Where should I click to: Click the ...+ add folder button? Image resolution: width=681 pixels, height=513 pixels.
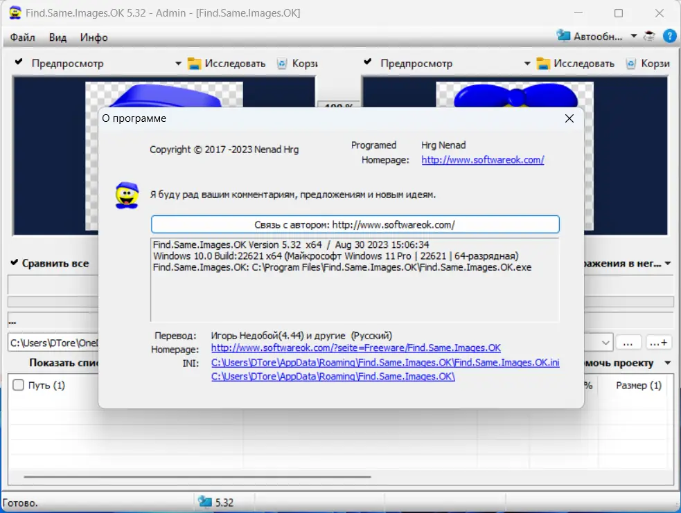click(658, 343)
